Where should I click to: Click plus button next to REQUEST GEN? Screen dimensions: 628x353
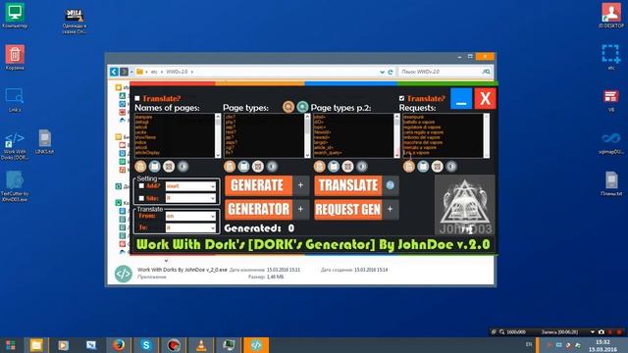click(x=391, y=209)
